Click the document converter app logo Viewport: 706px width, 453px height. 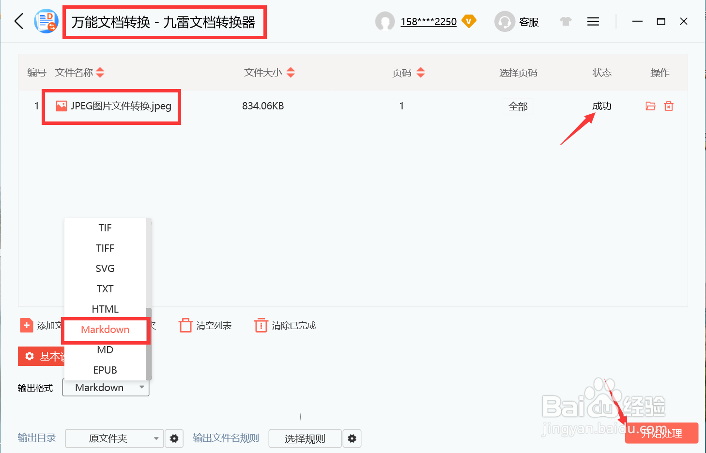pos(46,21)
